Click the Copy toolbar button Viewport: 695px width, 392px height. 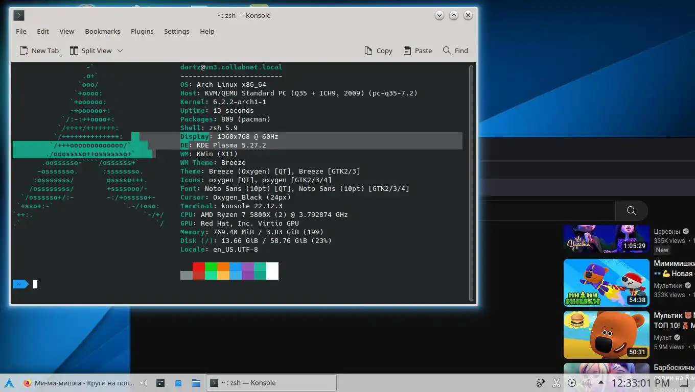(379, 51)
